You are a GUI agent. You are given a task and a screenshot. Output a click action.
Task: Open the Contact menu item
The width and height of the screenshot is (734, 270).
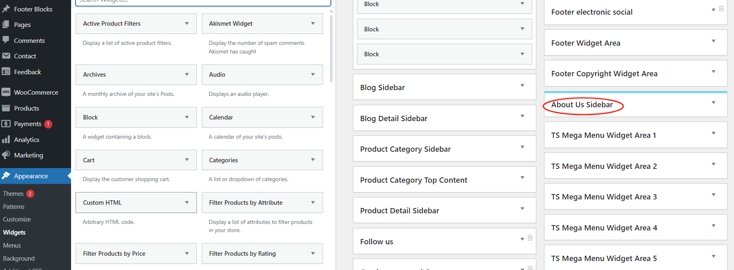click(25, 56)
